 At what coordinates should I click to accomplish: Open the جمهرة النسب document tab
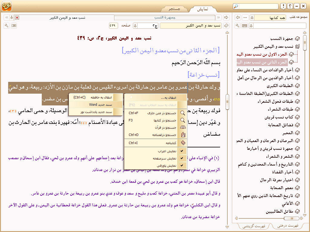click(165, 18)
